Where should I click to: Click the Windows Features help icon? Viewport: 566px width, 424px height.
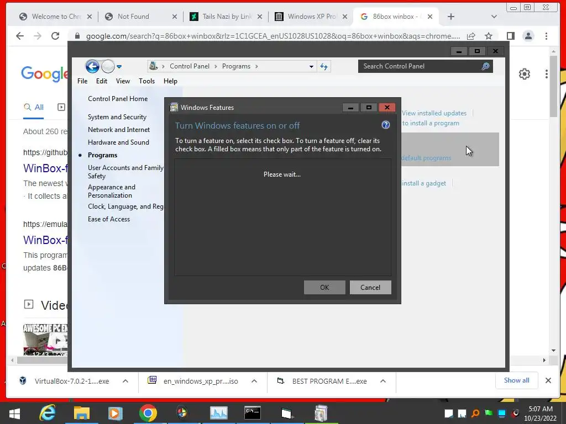click(x=385, y=125)
